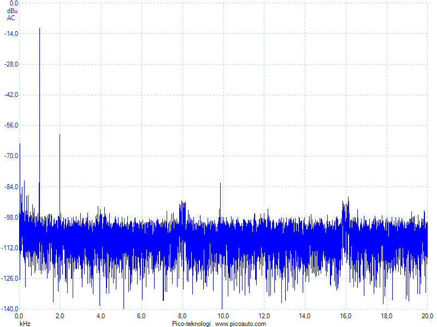This screenshot has width=437, height=327.
Task: Click the 12,0 frequency axis label
Action: 264,316
